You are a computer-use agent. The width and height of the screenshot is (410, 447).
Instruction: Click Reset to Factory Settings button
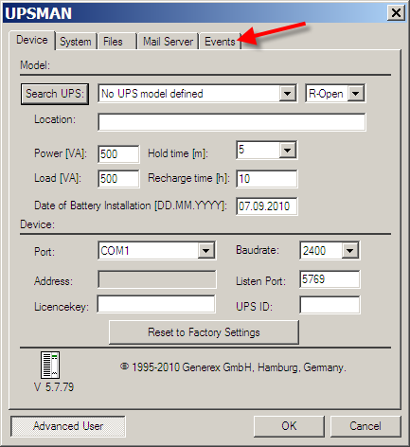[x=204, y=332]
